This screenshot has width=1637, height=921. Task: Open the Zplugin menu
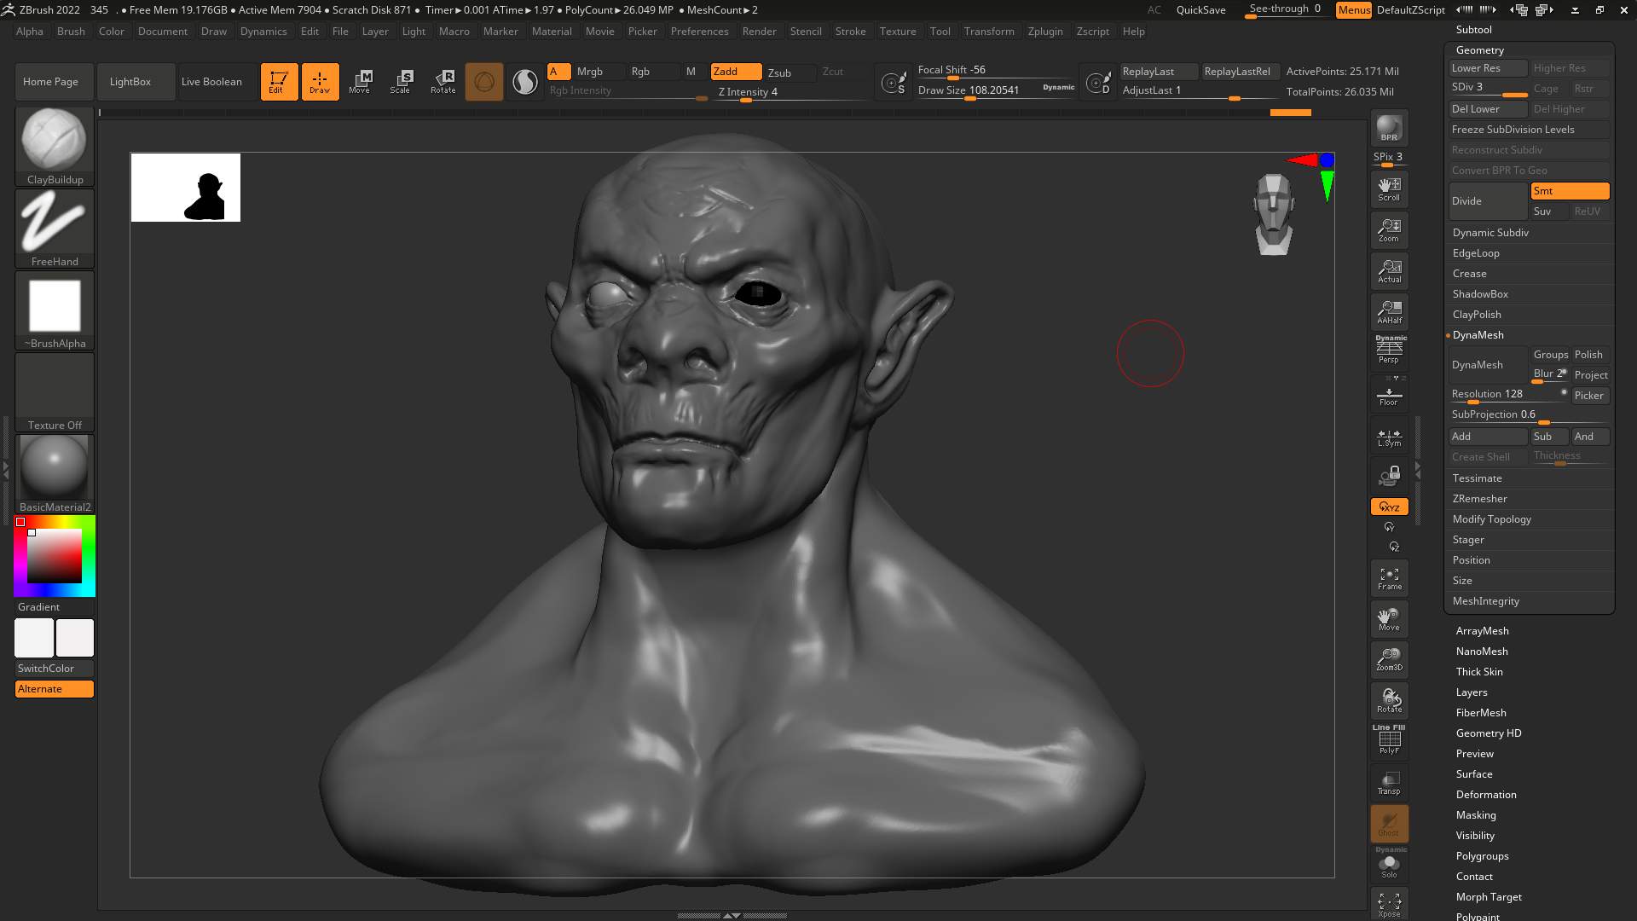point(1045,32)
